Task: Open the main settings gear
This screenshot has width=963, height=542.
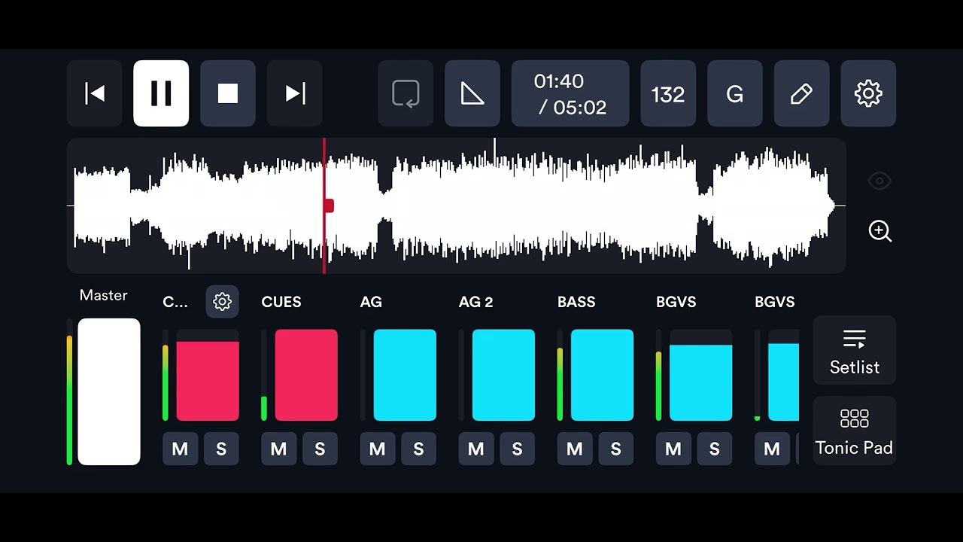Action: [x=868, y=93]
